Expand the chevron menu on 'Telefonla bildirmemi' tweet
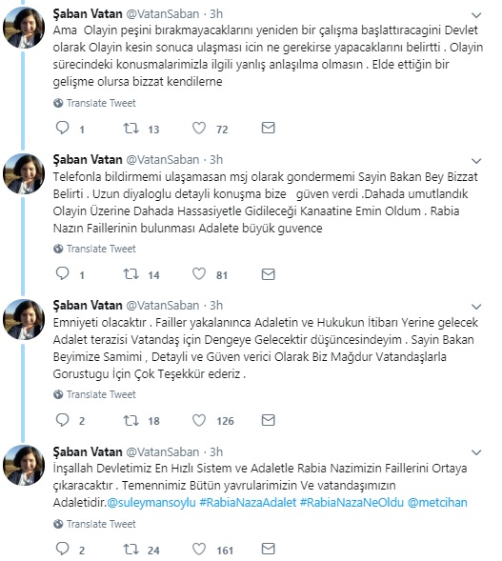 [x=476, y=161]
